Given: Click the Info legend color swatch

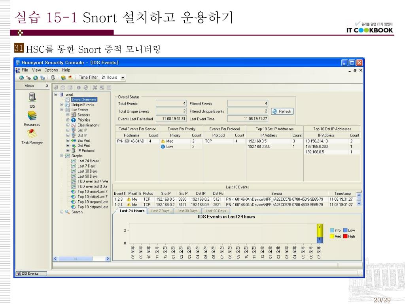Looking at the screenshot, I should click(x=332, y=230).
